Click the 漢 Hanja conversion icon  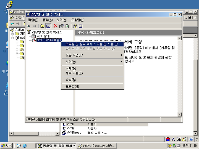[179, 139]
